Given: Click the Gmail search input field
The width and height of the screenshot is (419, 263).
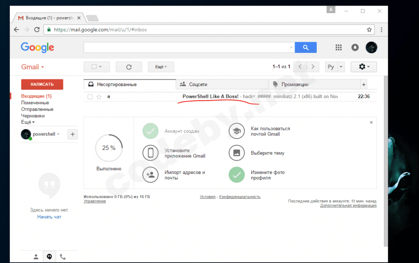Looking at the screenshot, I should click(x=186, y=47).
